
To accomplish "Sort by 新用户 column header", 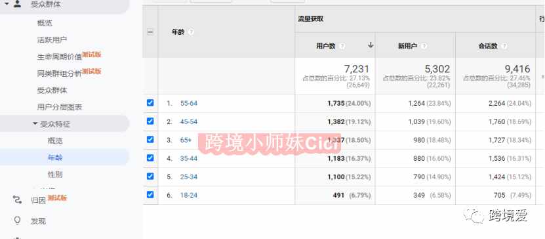I will [407, 46].
